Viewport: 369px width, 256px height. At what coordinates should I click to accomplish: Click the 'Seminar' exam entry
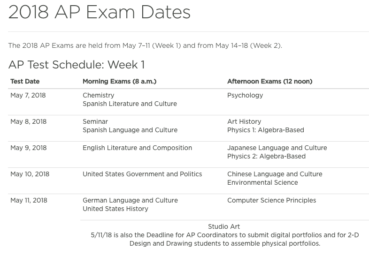95,121
